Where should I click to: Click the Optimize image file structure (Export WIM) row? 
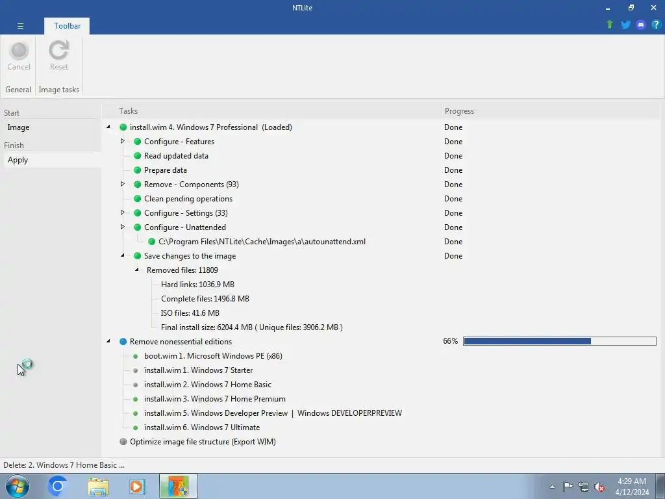point(203,442)
